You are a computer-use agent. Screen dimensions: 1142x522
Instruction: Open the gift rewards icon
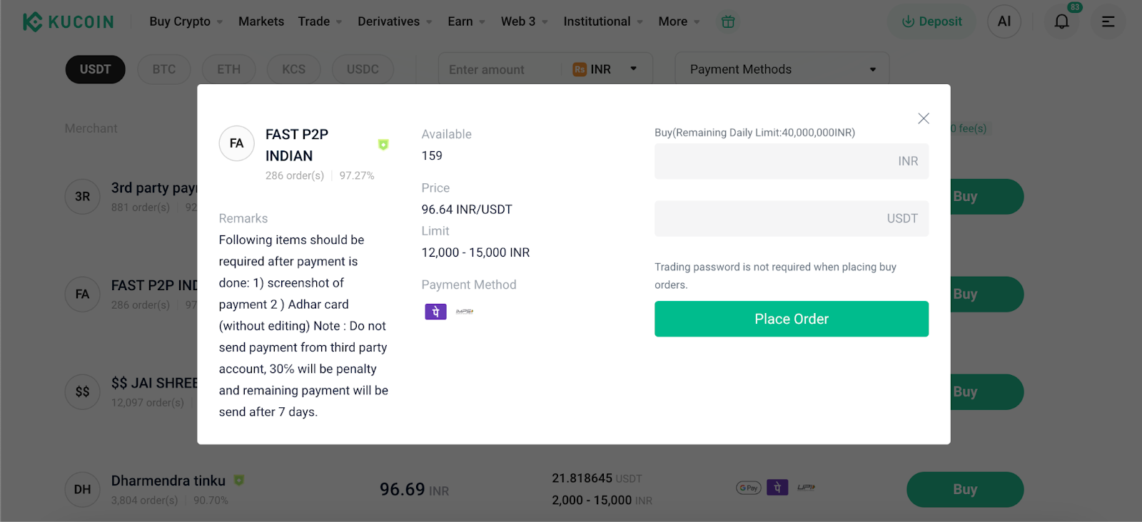pos(727,21)
